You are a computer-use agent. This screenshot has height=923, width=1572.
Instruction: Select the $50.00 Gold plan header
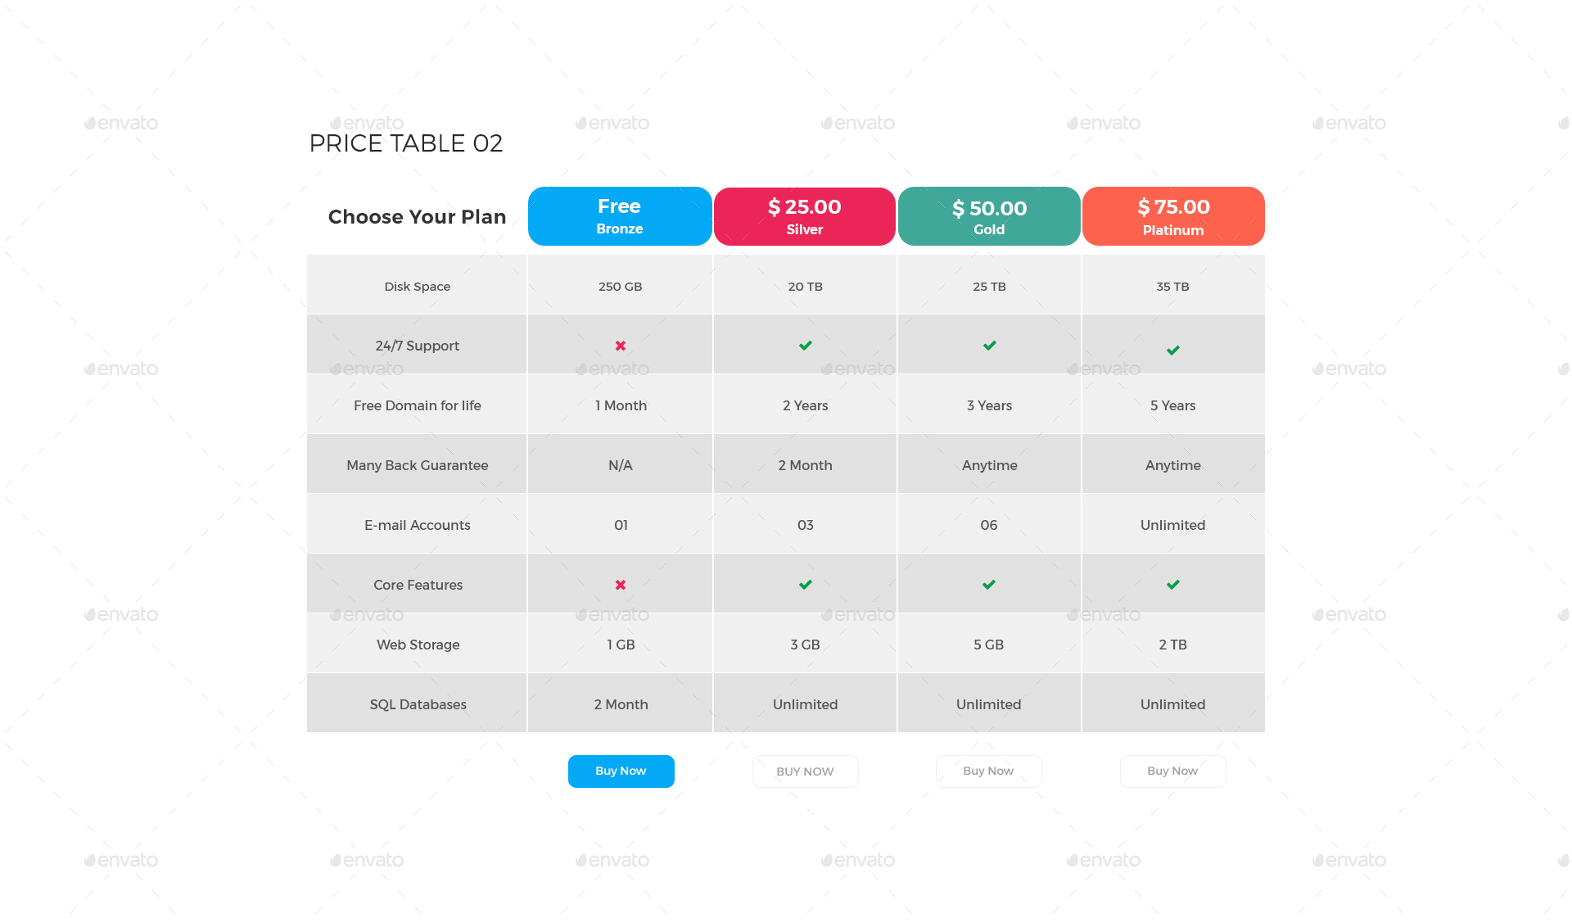click(989, 216)
